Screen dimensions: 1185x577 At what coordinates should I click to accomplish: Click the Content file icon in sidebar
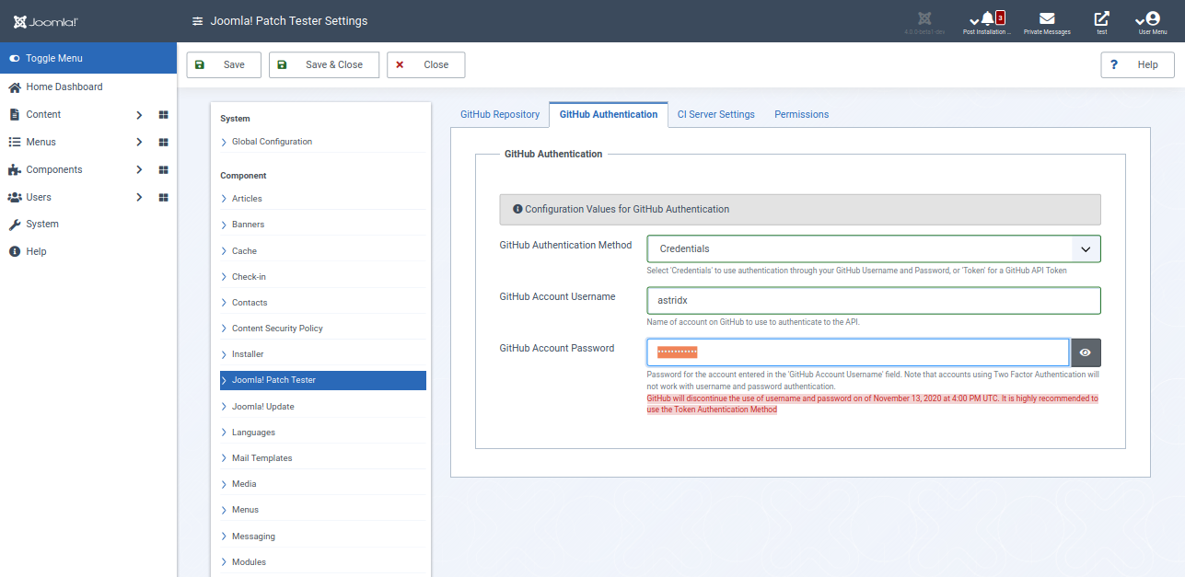[15, 114]
